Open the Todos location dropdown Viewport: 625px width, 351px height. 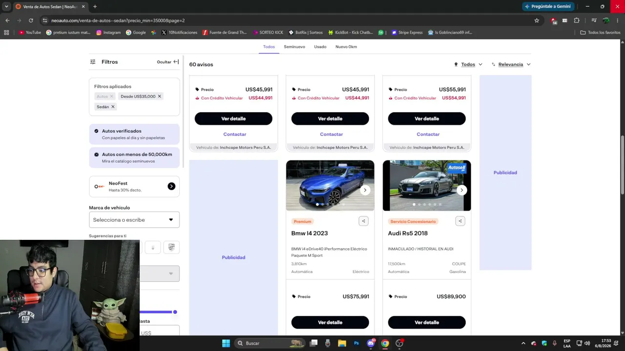point(468,64)
